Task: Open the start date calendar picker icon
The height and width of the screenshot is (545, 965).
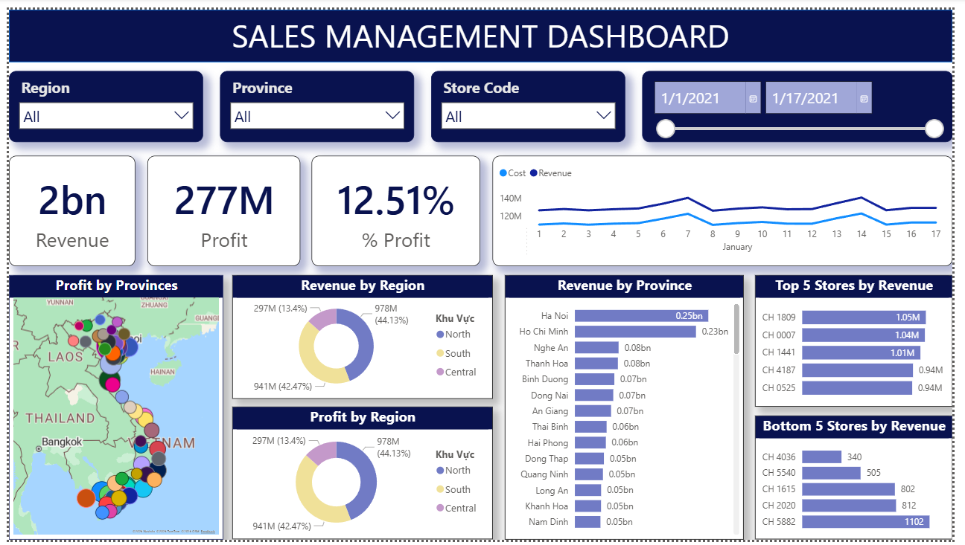Action: click(753, 98)
